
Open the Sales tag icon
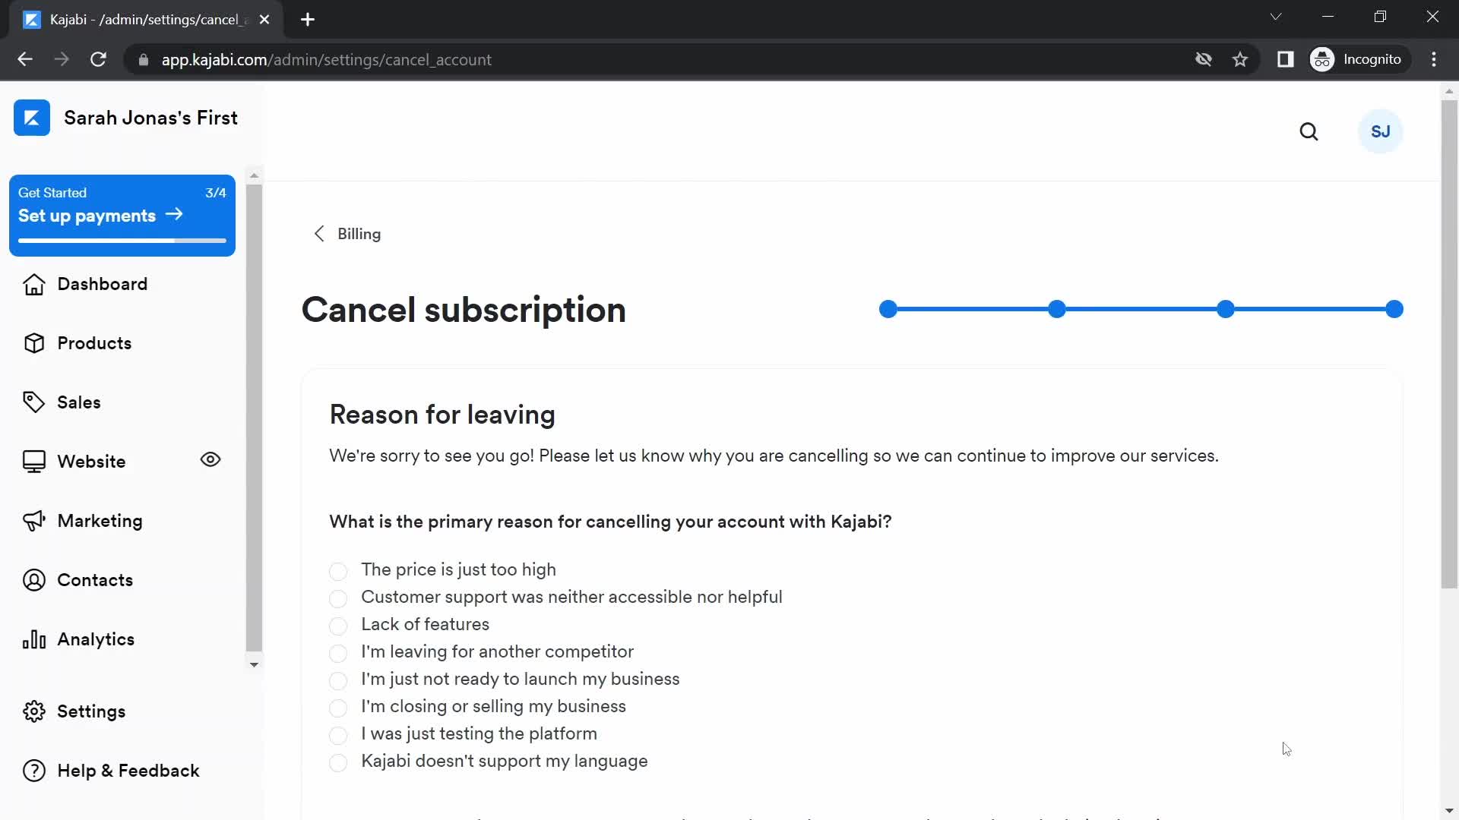(34, 402)
